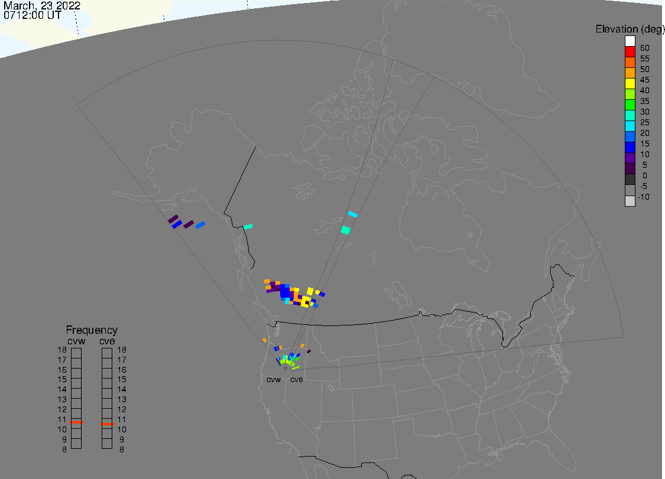Click the '8' label right of cve bar
The image size is (665, 479).
pyautogui.click(x=122, y=449)
